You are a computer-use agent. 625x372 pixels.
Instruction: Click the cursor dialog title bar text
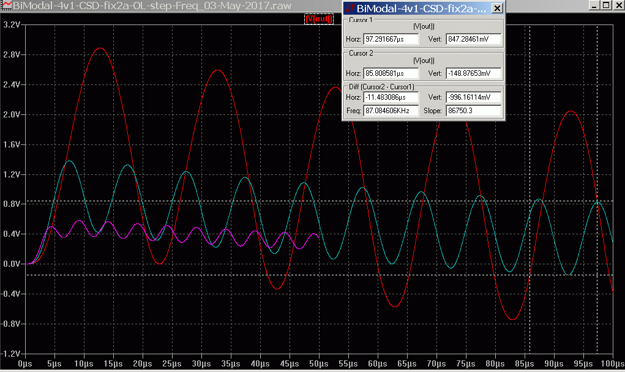[421, 9]
